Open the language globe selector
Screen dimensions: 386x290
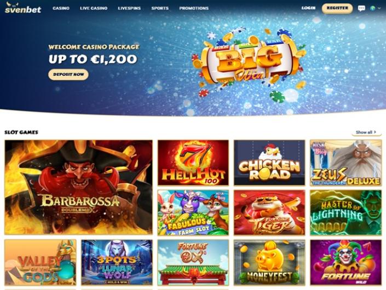(x=374, y=8)
